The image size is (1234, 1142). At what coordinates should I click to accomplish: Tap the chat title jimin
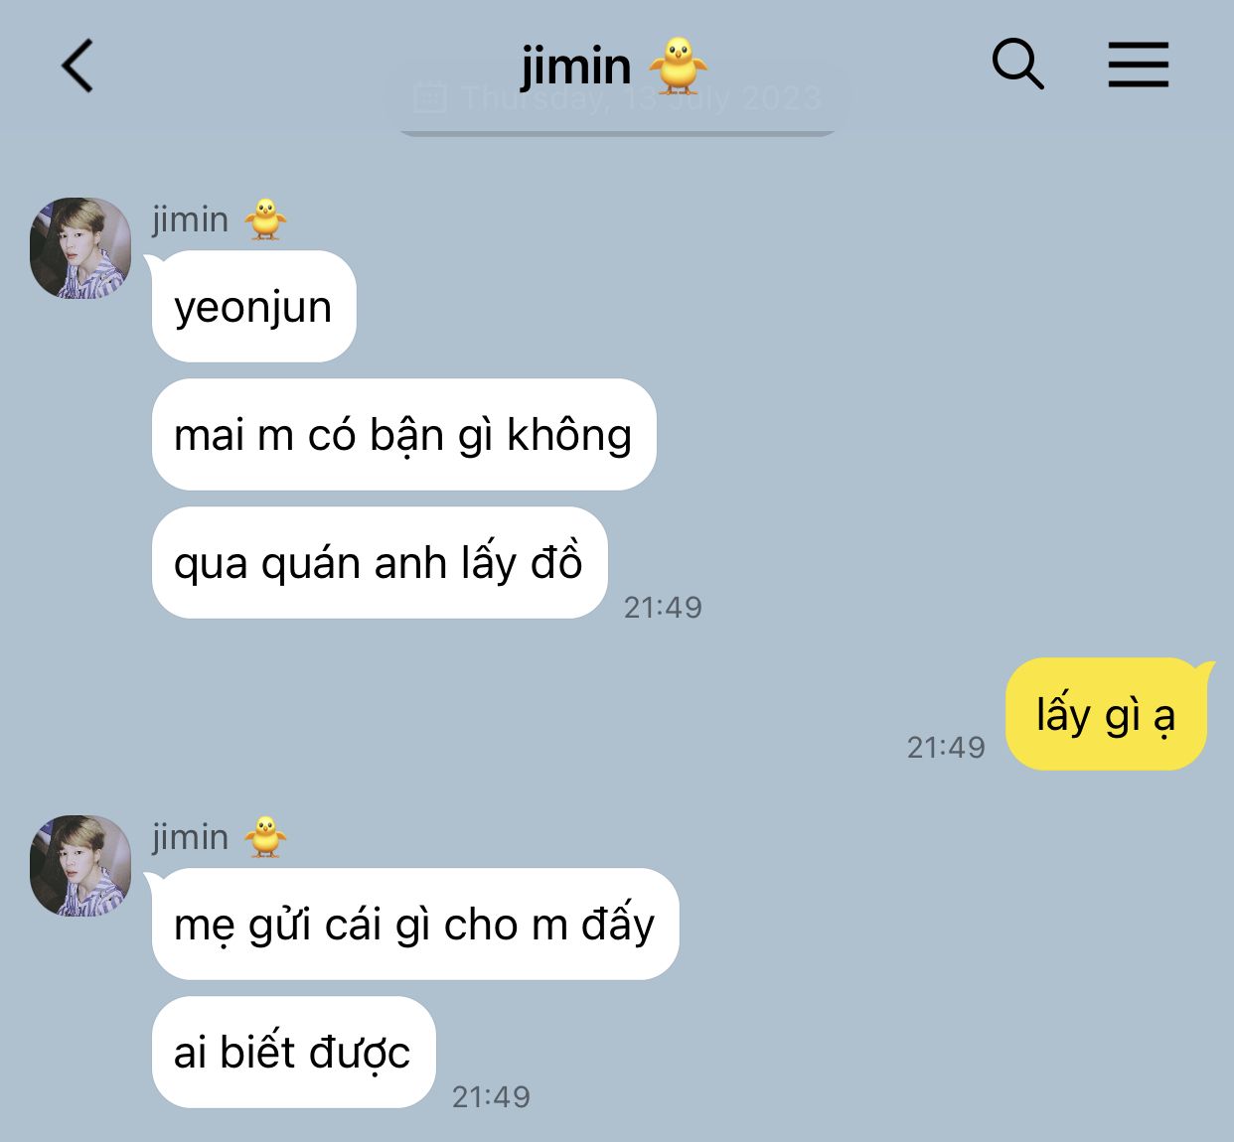[575, 67]
